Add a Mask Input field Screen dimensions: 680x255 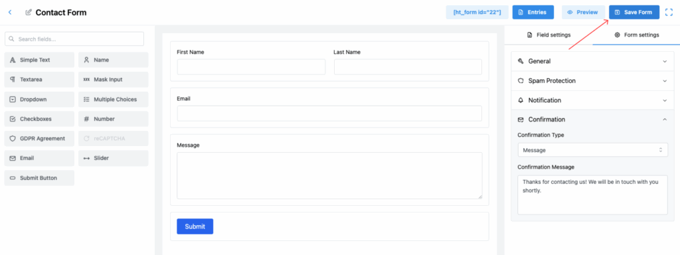[x=113, y=80]
